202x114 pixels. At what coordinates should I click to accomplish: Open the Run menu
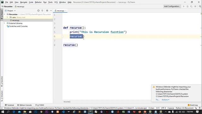click(45, 2)
